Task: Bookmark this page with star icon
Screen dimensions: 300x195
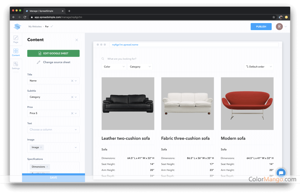Action: (274, 17)
